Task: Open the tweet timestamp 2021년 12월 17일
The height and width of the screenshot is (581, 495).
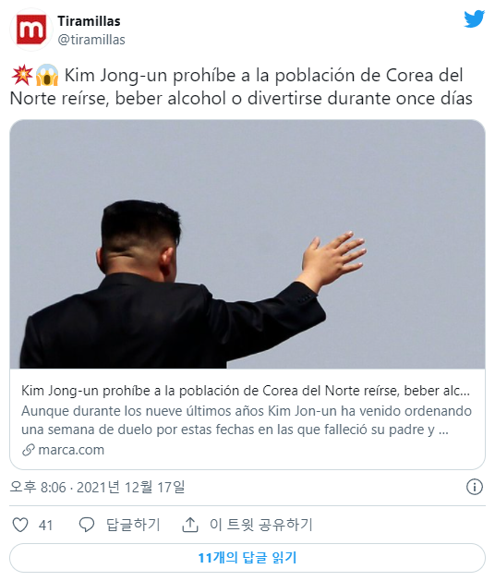Action: 98,487
